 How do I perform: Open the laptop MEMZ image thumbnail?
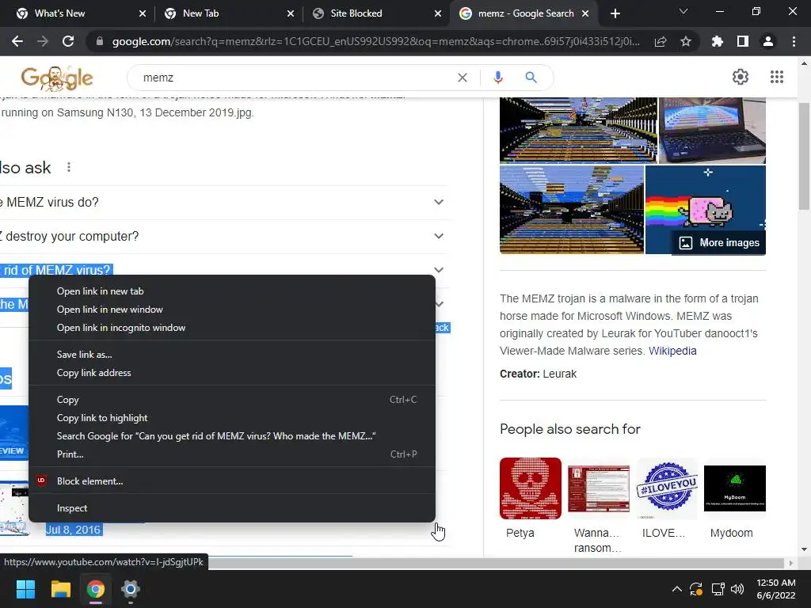(x=712, y=131)
